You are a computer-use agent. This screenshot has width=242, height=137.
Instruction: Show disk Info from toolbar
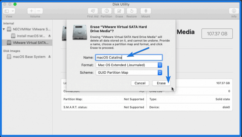(234, 11)
